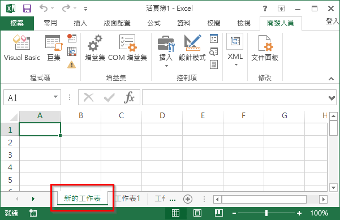The width and height of the screenshot is (340, 220).
Task: Switch to page layout view
Action: point(197,213)
